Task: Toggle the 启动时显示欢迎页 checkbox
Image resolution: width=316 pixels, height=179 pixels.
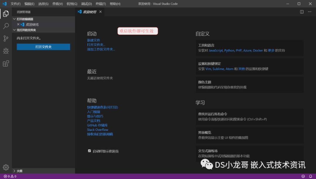Action: coord(89,151)
